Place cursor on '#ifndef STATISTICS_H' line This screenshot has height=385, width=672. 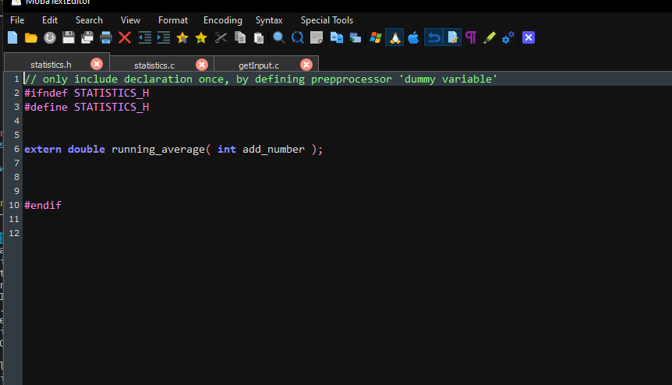tap(87, 93)
